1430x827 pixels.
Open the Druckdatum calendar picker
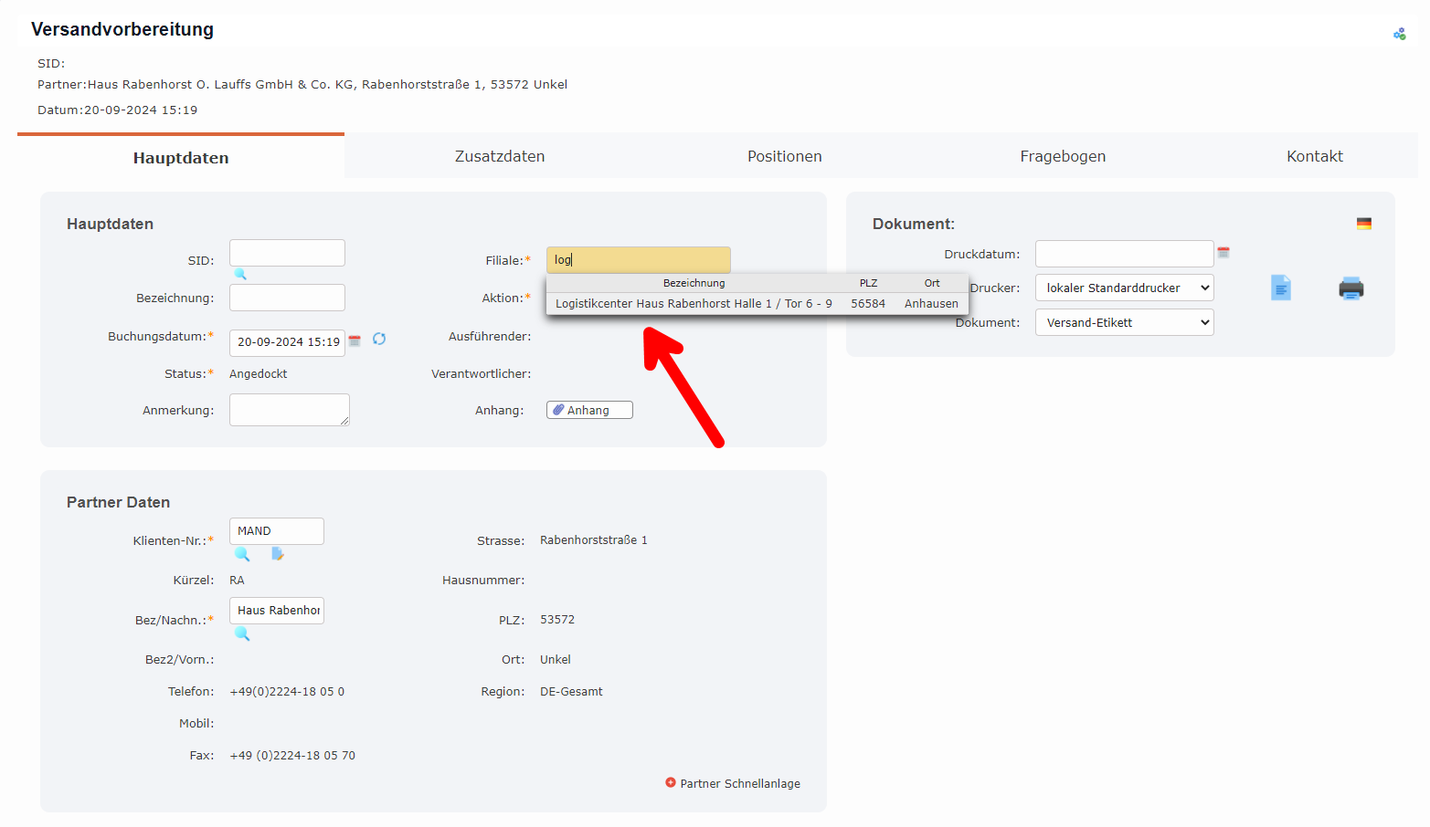click(1223, 253)
